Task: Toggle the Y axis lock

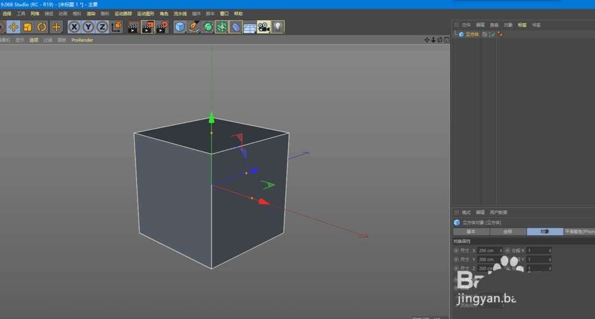Action: (x=88, y=27)
